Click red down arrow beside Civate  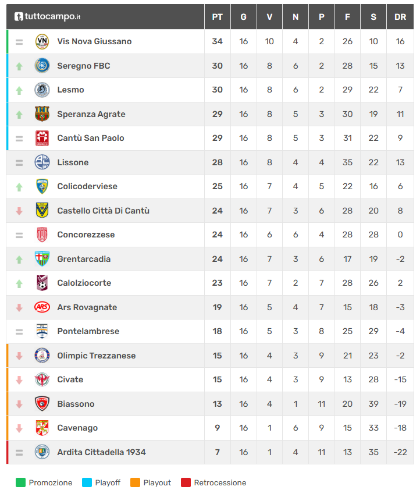[x=19, y=380]
